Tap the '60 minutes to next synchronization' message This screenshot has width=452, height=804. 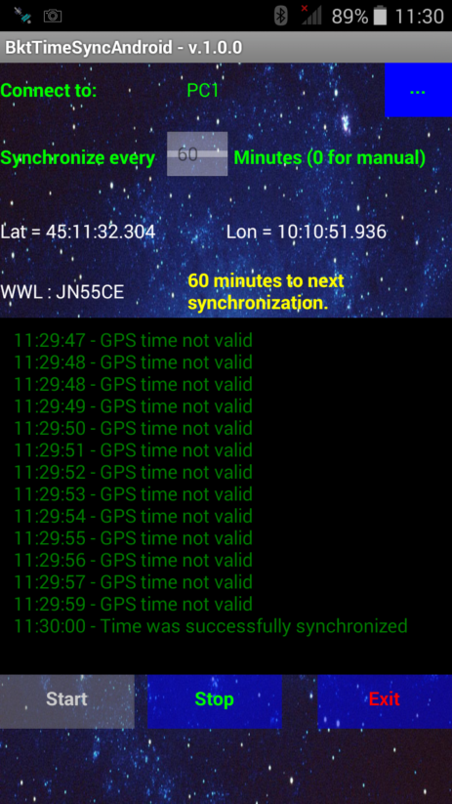[x=266, y=292]
